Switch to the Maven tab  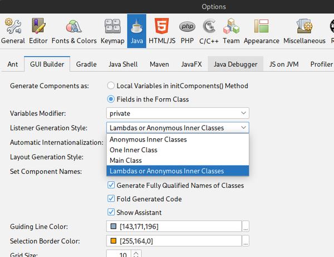[x=159, y=65]
